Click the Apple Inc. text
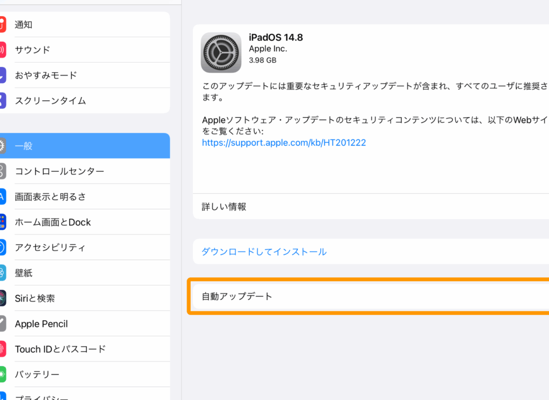The height and width of the screenshot is (400, 549). (x=268, y=49)
